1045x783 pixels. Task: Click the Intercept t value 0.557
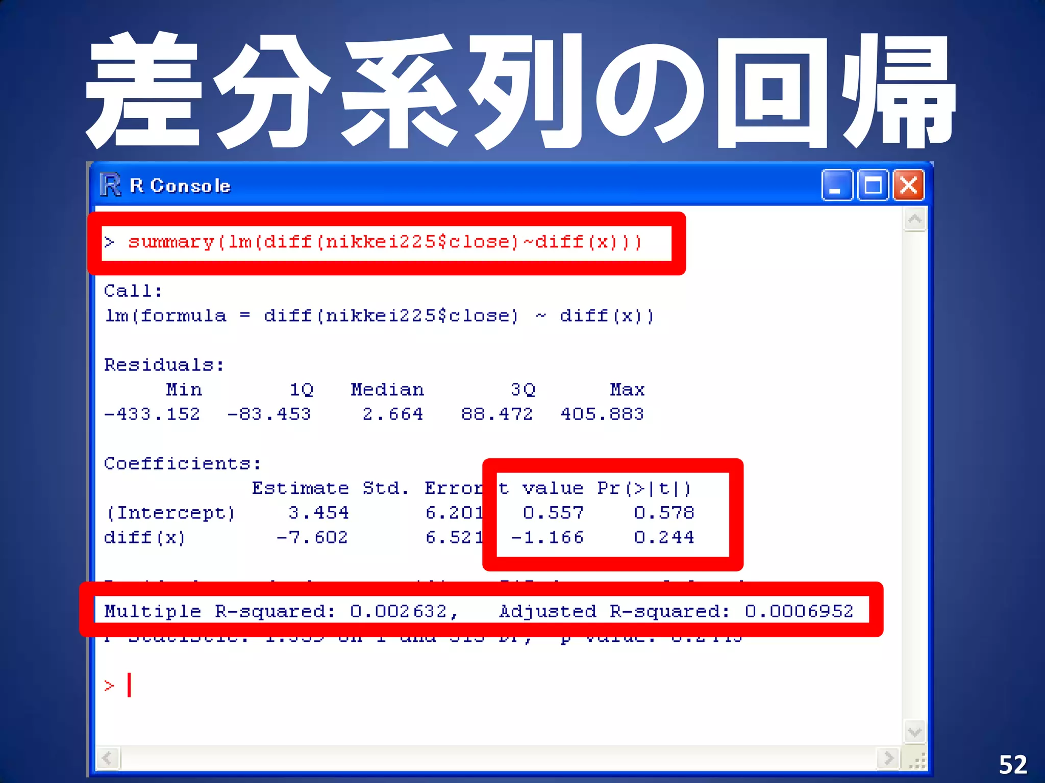[x=553, y=513]
